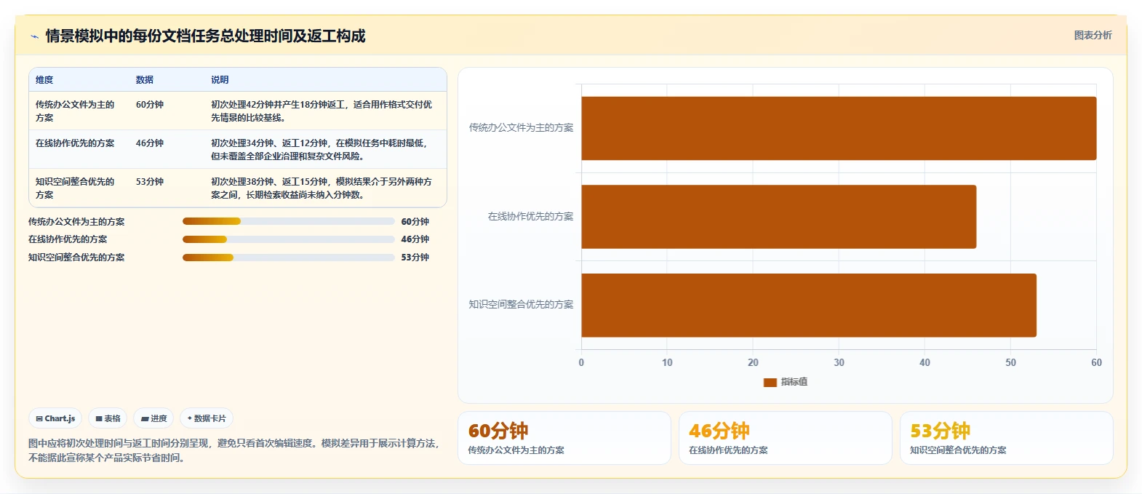Click progress label 知识空间整合优先的方案

tap(76, 258)
